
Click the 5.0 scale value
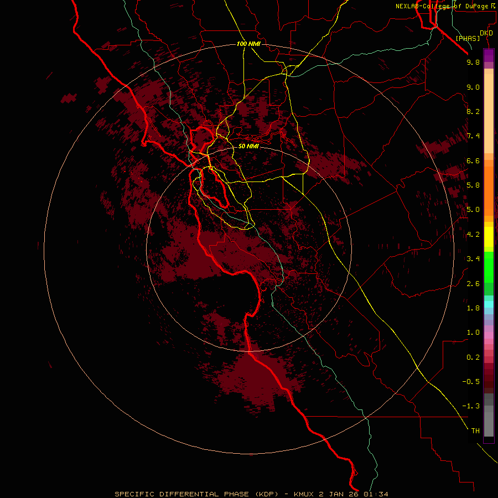pyautogui.click(x=473, y=210)
